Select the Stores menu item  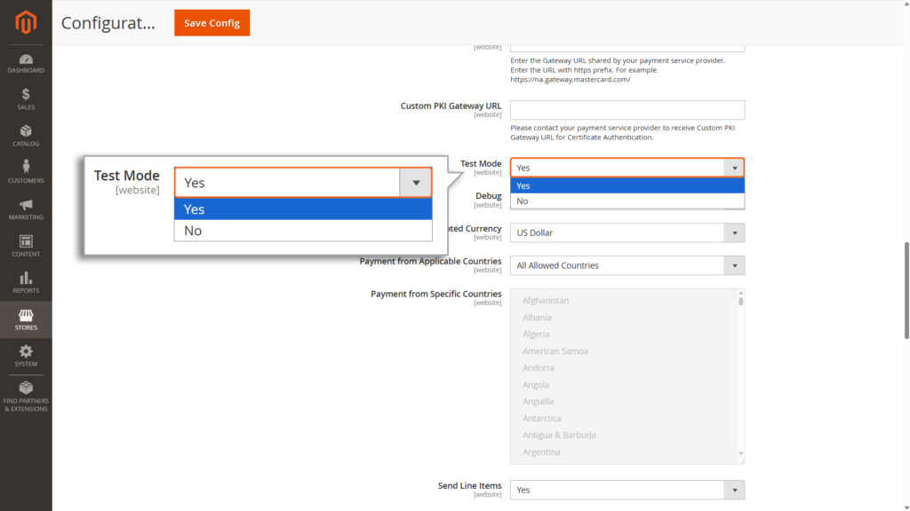pos(26,316)
